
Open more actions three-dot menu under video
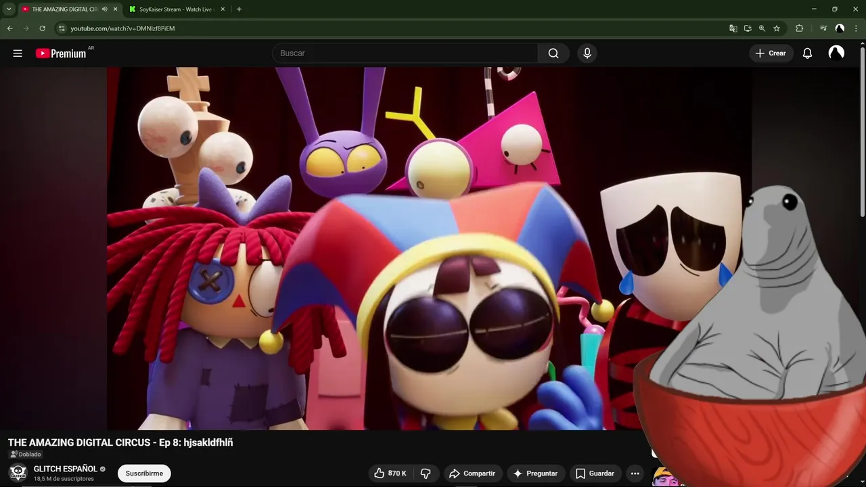pos(635,473)
